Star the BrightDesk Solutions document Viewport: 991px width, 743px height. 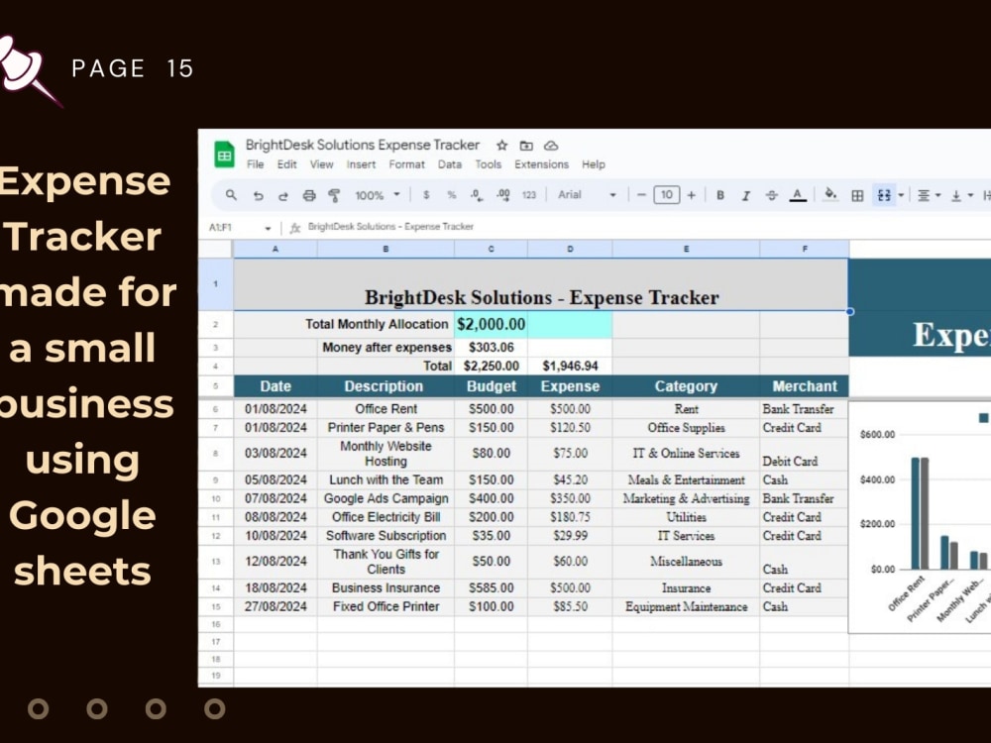501,146
